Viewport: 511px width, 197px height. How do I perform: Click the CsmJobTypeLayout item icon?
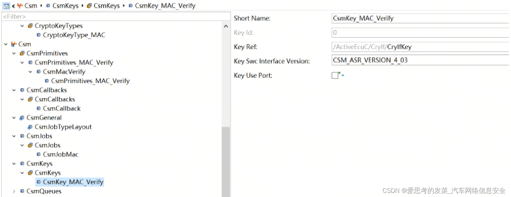click(x=30, y=127)
